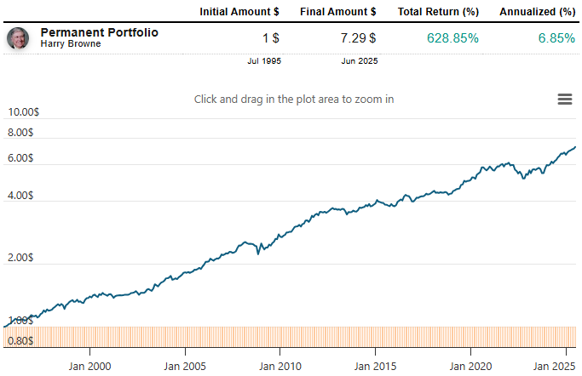
Task: Click the Jul 1995 start date
Action: [263, 61]
